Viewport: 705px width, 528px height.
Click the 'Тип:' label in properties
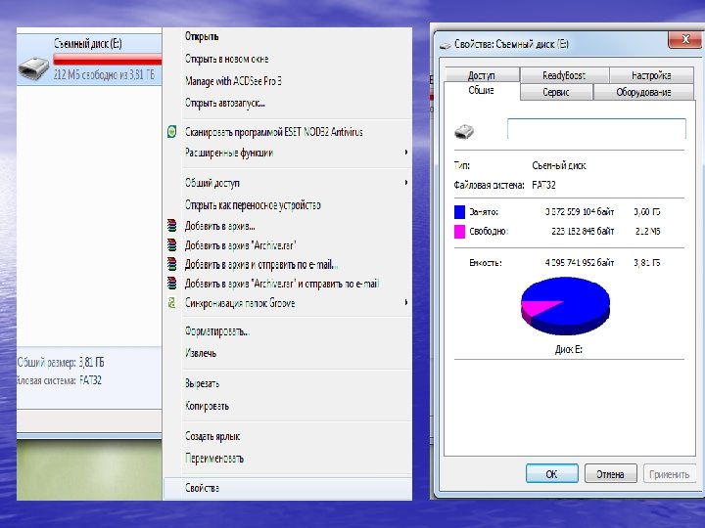tap(462, 165)
